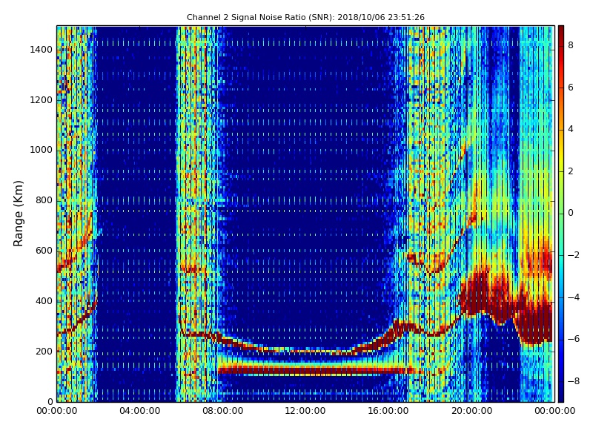Image resolution: width=593 pixels, height=445 pixels.
Task: Click the 20:00:00 time axis label
Action: 472,411
